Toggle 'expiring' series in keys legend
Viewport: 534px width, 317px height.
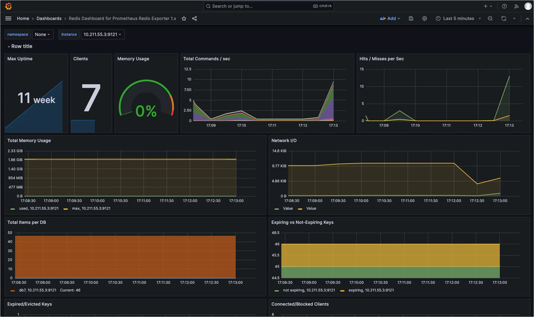(371, 290)
